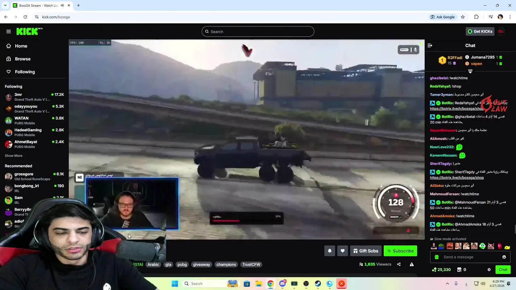
Task: Toggle the mute icon on the video overlay
Action: (x=415, y=50)
